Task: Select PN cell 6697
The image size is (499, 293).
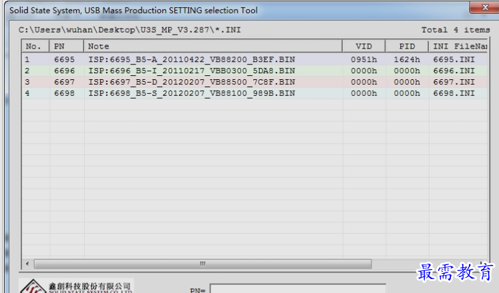Action: (64, 82)
